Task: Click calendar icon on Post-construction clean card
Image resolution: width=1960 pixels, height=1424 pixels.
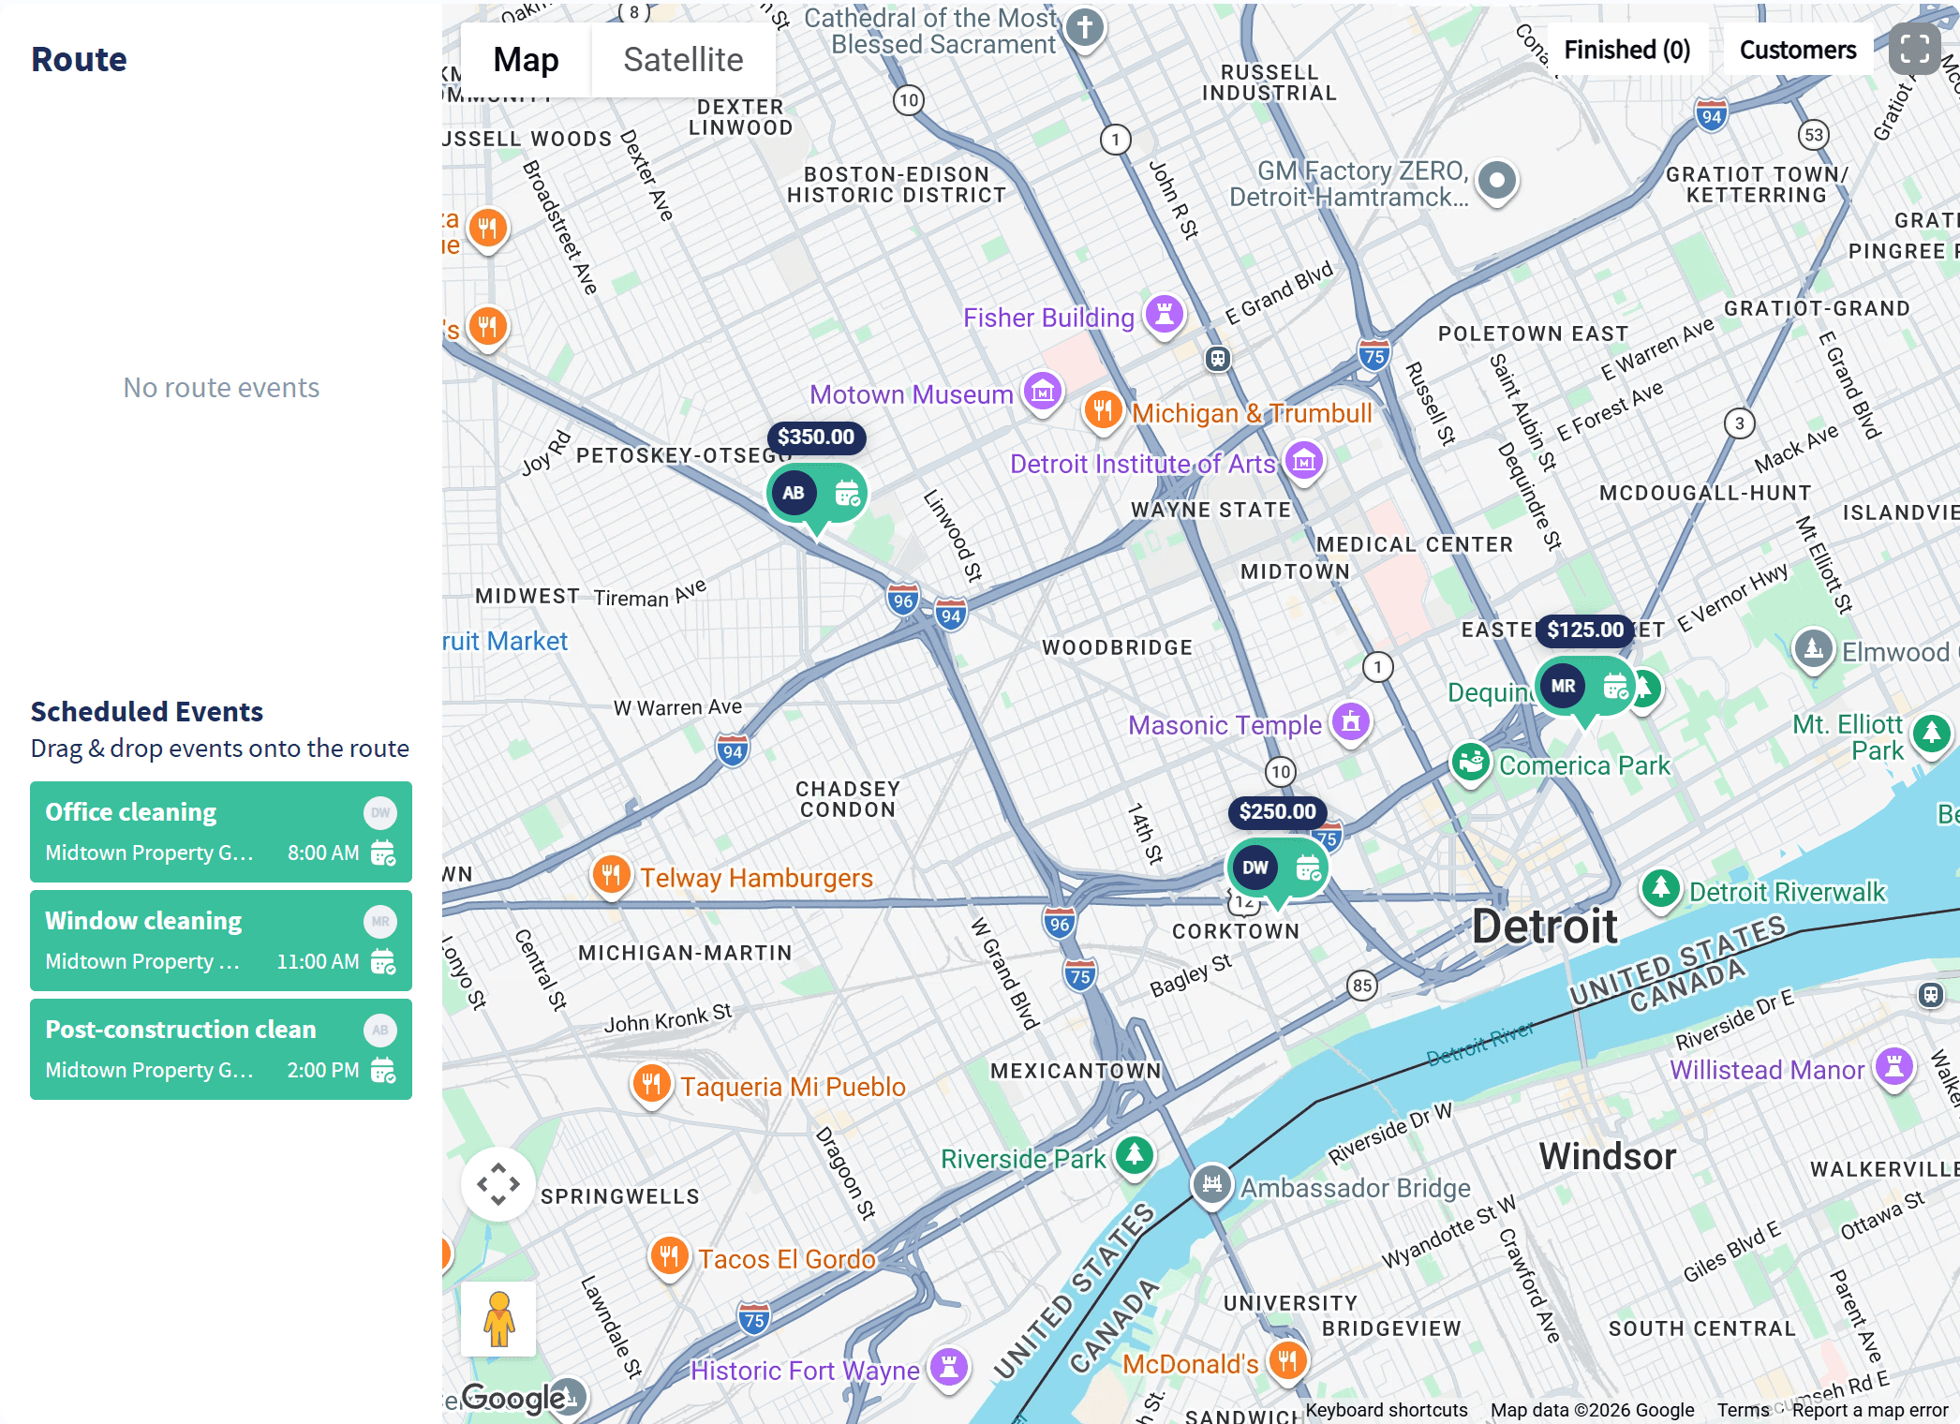Action: [383, 1070]
